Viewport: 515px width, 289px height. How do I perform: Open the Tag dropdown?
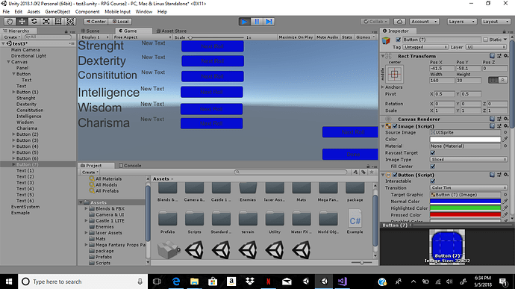(x=425, y=47)
